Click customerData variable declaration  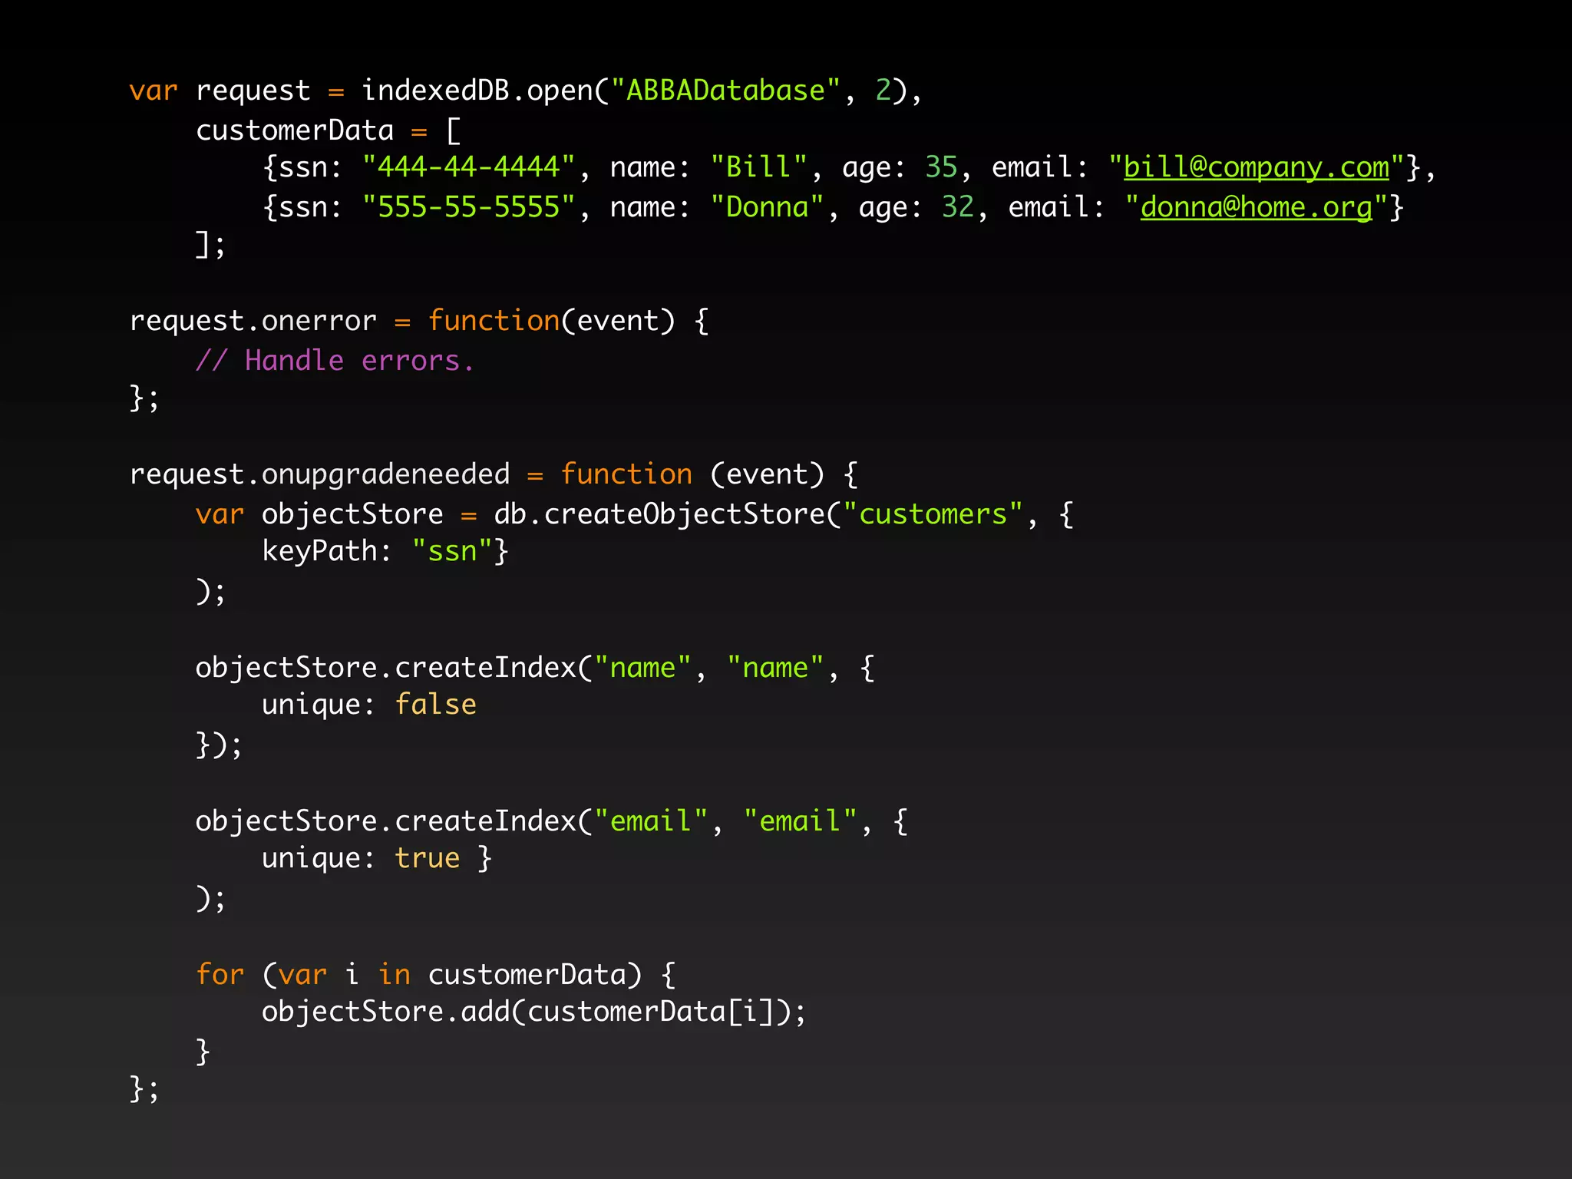tap(294, 130)
